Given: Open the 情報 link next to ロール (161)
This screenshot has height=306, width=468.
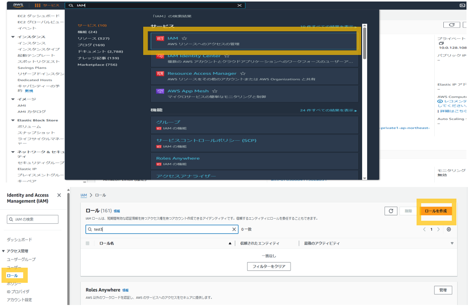Looking at the screenshot, I should (x=116, y=211).
